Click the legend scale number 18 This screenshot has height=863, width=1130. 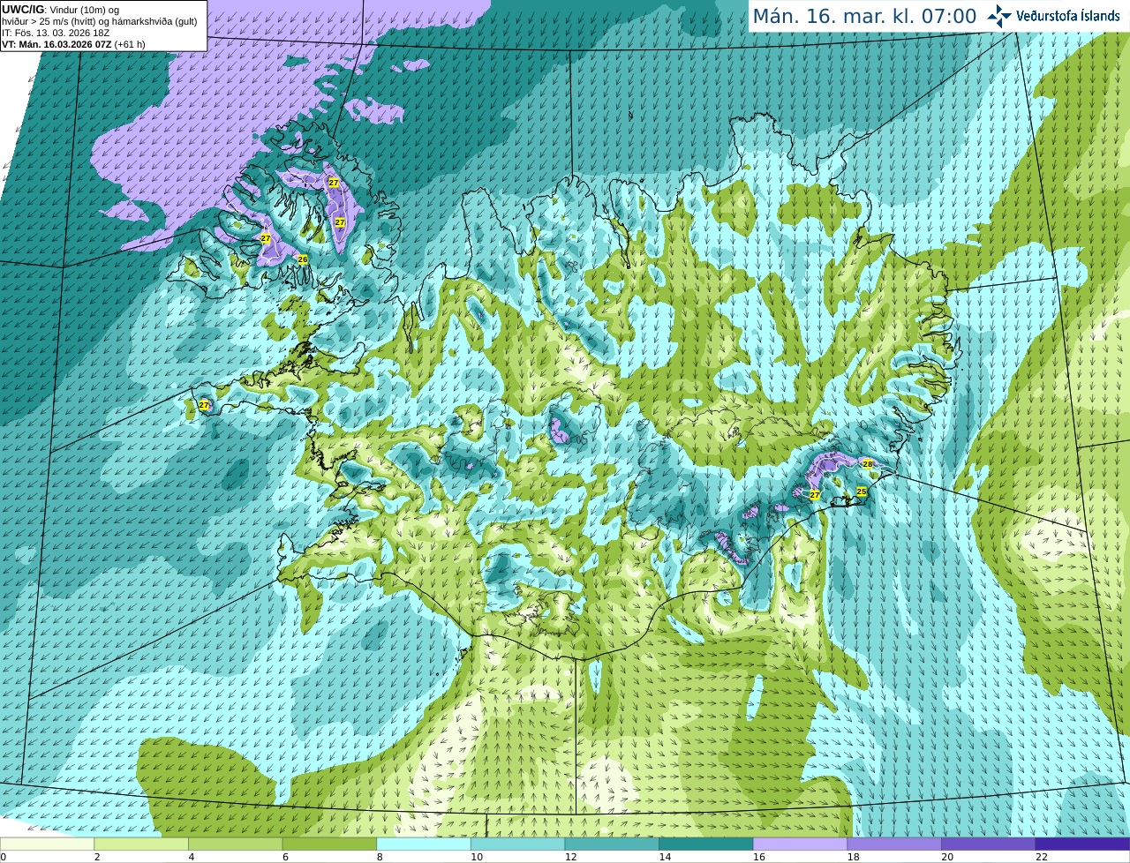pyautogui.click(x=854, y=857)
